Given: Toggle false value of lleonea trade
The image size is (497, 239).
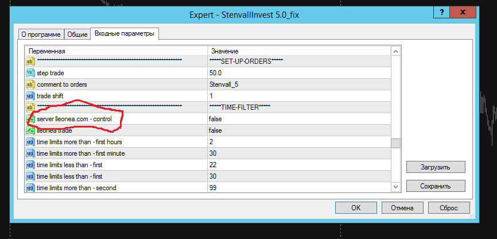Looking at the screenshot, I should [300, 130].
